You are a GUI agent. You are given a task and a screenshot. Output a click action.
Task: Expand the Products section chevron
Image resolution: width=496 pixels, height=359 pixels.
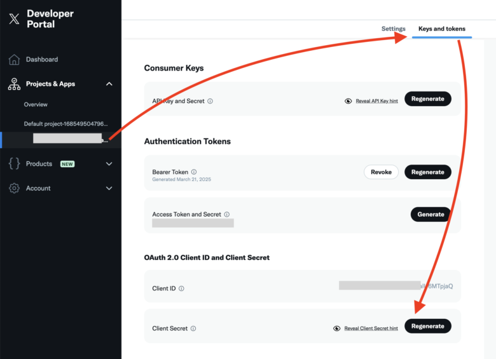pos(109,164)
